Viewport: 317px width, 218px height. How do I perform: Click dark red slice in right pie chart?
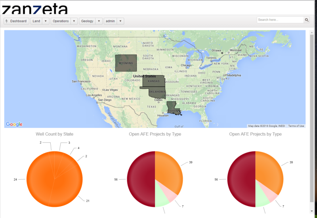click(241, 179)
